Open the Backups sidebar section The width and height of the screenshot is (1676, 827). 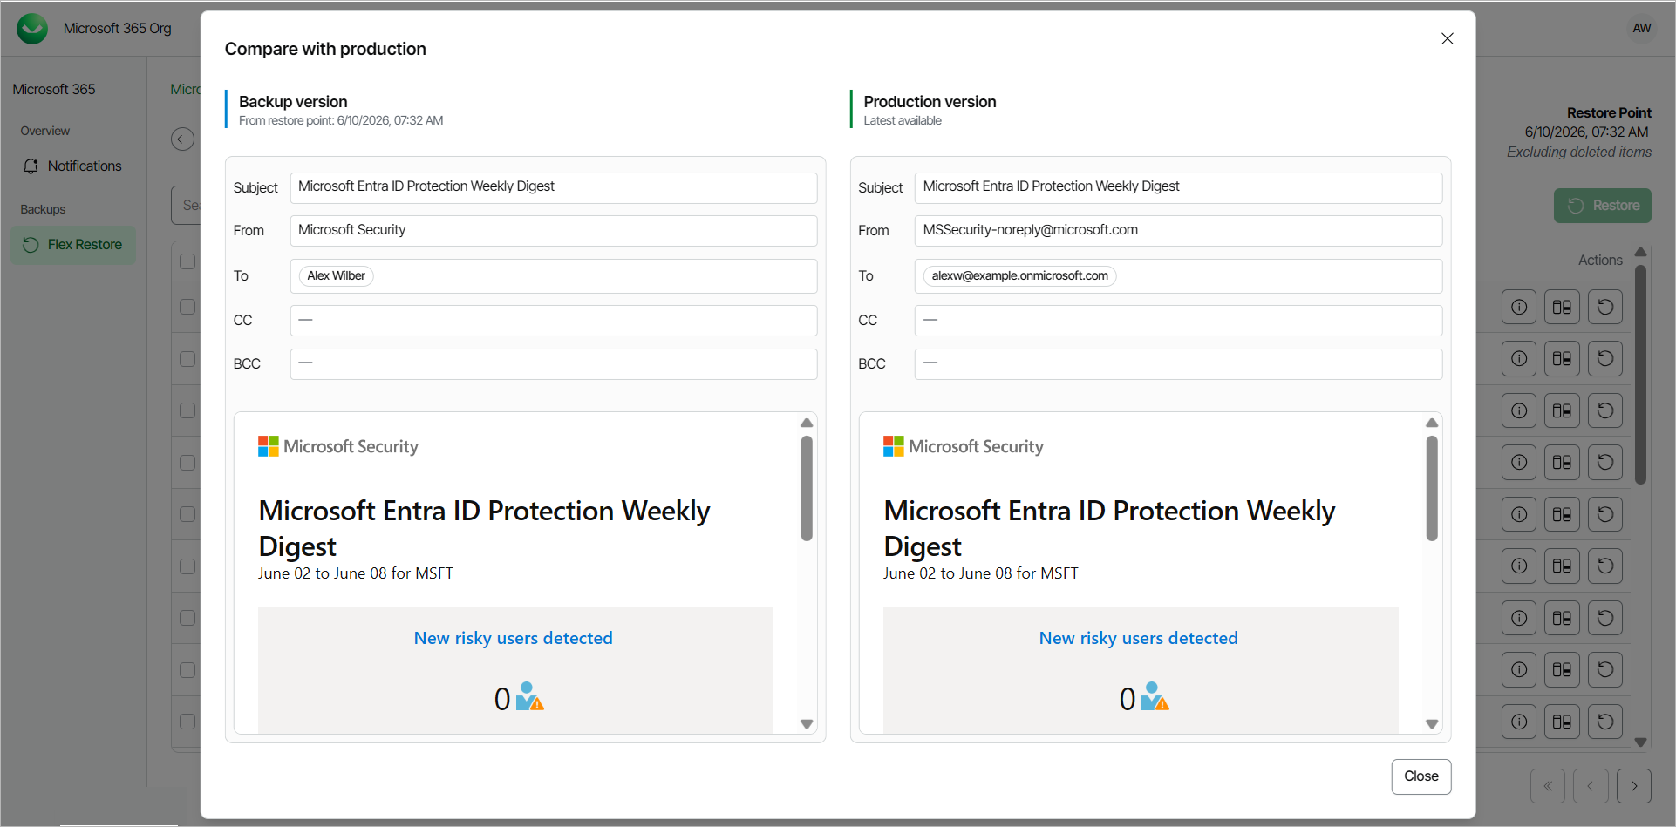43,209
